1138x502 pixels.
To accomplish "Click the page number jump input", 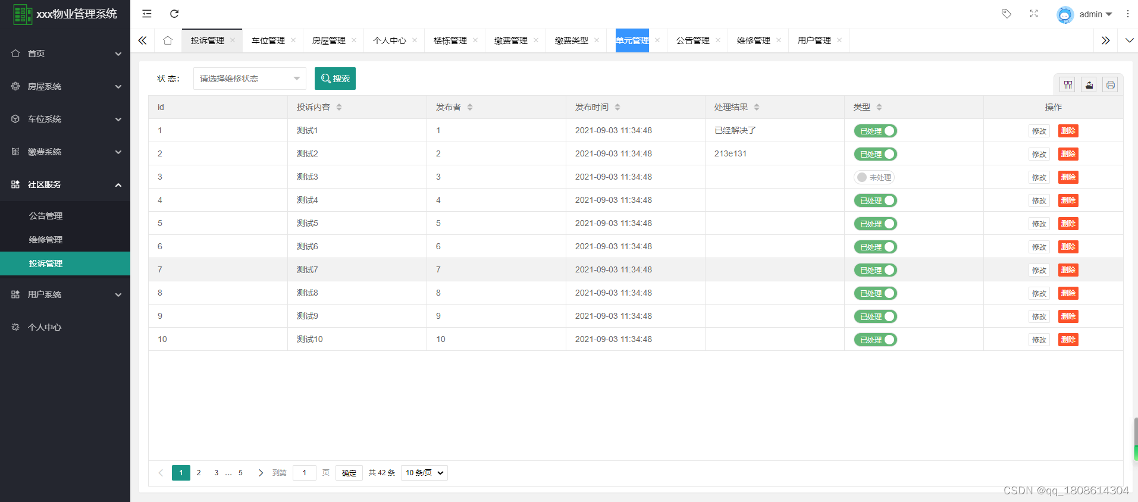I will (305, 473).
